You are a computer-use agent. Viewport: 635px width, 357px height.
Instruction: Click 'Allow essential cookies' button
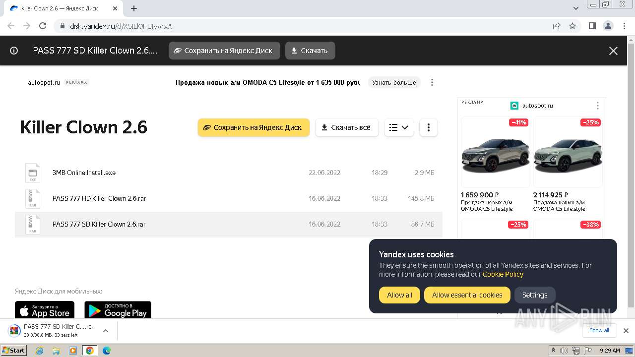tap(467, 295)
